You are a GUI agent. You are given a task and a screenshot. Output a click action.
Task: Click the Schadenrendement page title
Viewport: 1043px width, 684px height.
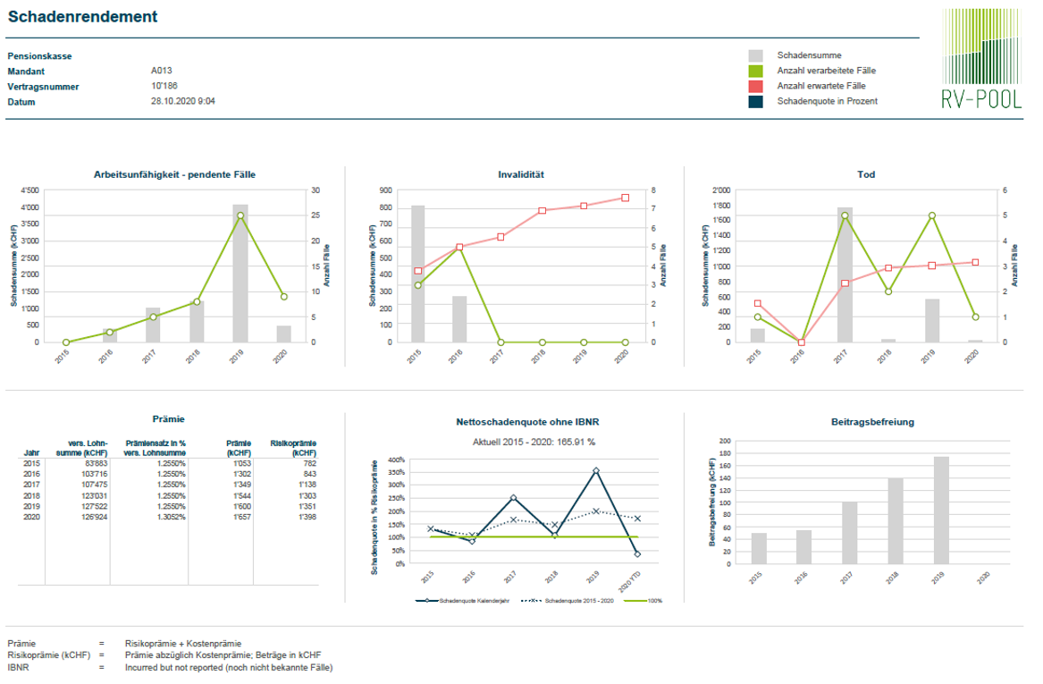click(x=82, y=17)
